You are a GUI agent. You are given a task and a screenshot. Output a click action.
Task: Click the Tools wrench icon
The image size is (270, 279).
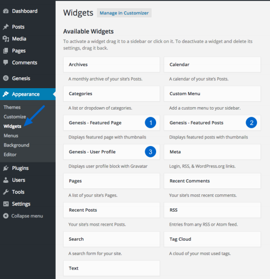5,192
